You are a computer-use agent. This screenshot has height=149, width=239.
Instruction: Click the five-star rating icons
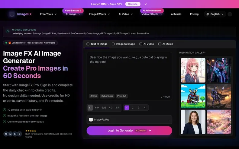[31, 131]
